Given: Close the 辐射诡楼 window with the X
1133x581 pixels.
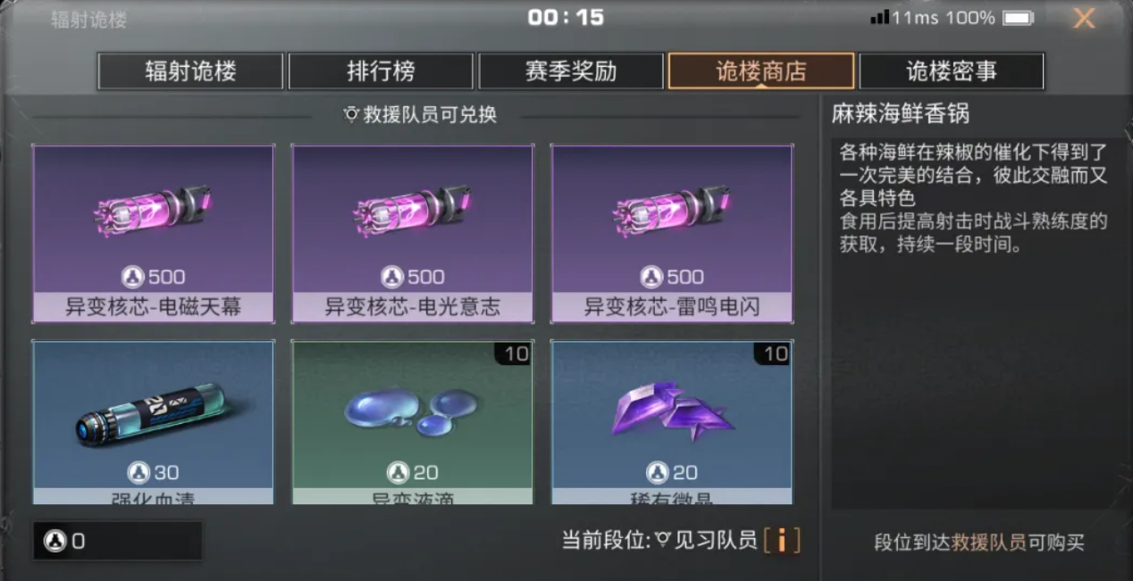Looking at the screenshot, I should click(x=1083, y=18).
